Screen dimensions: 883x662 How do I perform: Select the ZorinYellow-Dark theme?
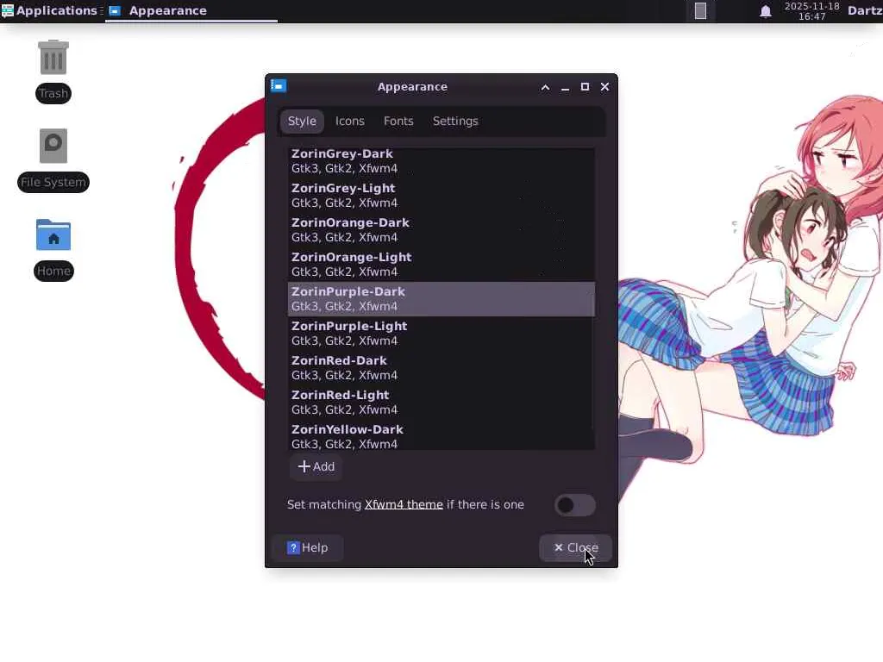tap(441, 434)
